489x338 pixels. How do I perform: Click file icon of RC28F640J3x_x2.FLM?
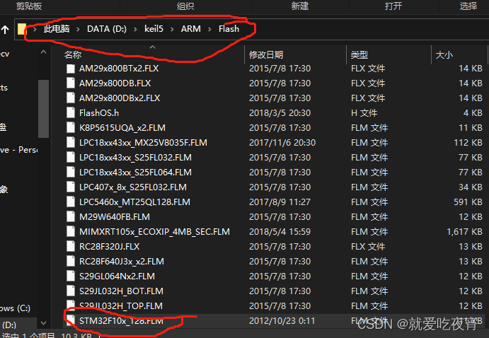pos(71,262)
